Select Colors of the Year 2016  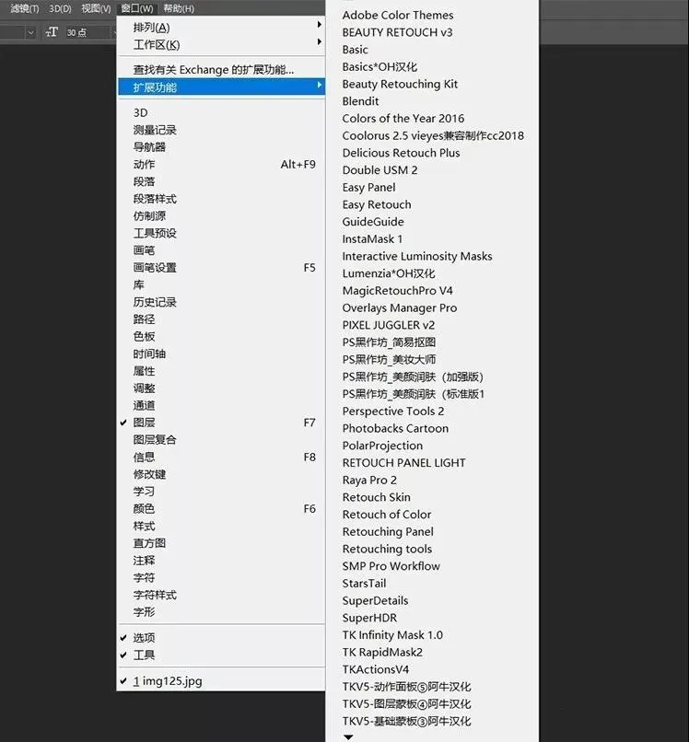tap(432, 119)
